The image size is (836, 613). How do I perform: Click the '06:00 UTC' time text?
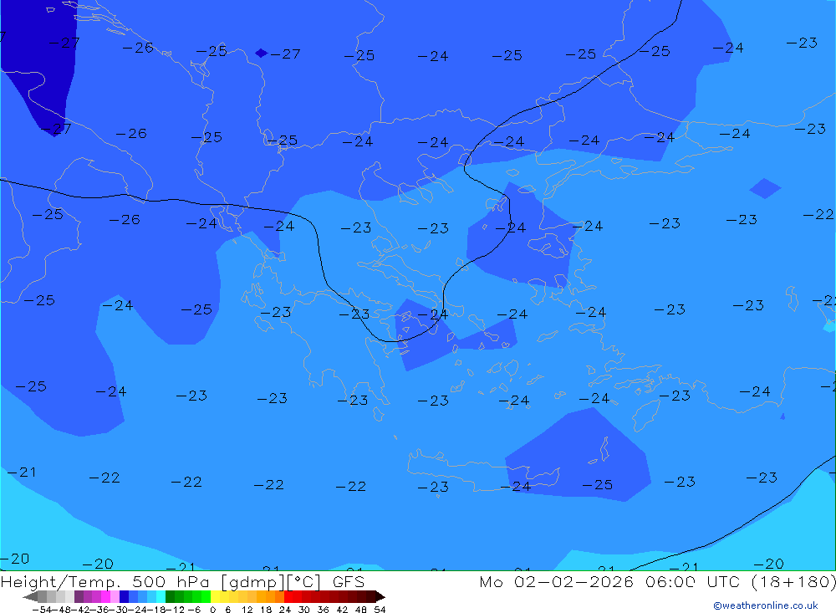(x=694, y=581)
